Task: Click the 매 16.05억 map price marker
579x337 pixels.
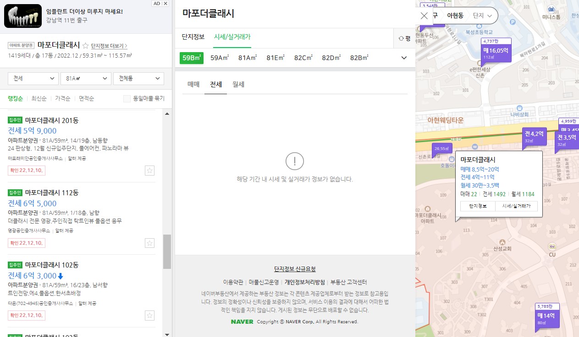Action: (x=496, y=53)
